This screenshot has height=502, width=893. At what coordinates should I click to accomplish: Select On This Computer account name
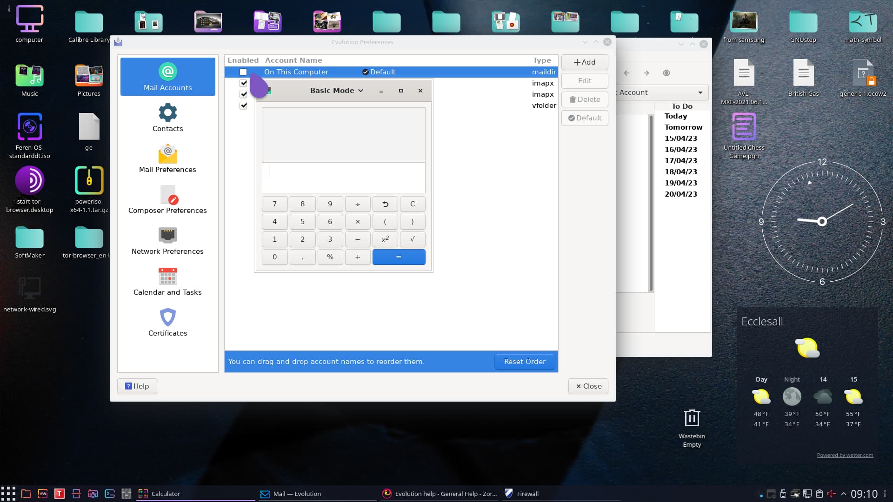296,72
